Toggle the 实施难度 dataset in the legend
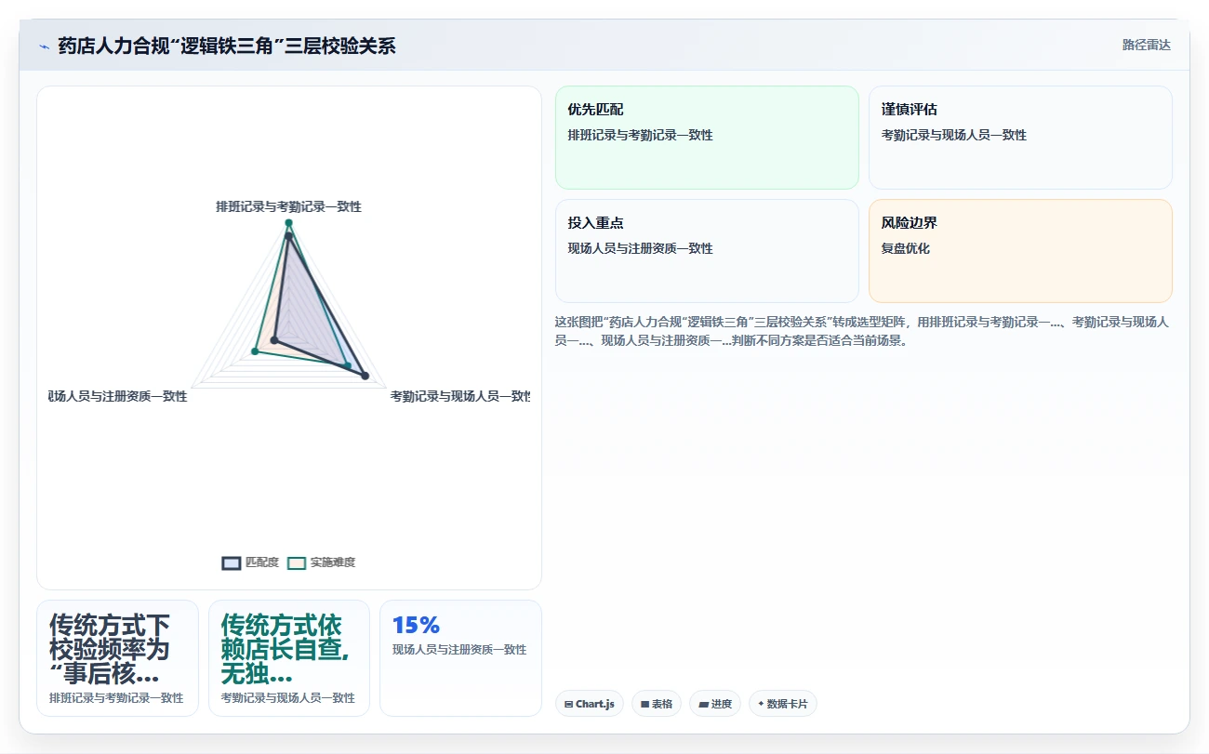This screenshot has height=754, width=1209. coord(322,562)
